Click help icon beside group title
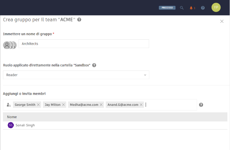The image size is (230, 150). point(79,19)
